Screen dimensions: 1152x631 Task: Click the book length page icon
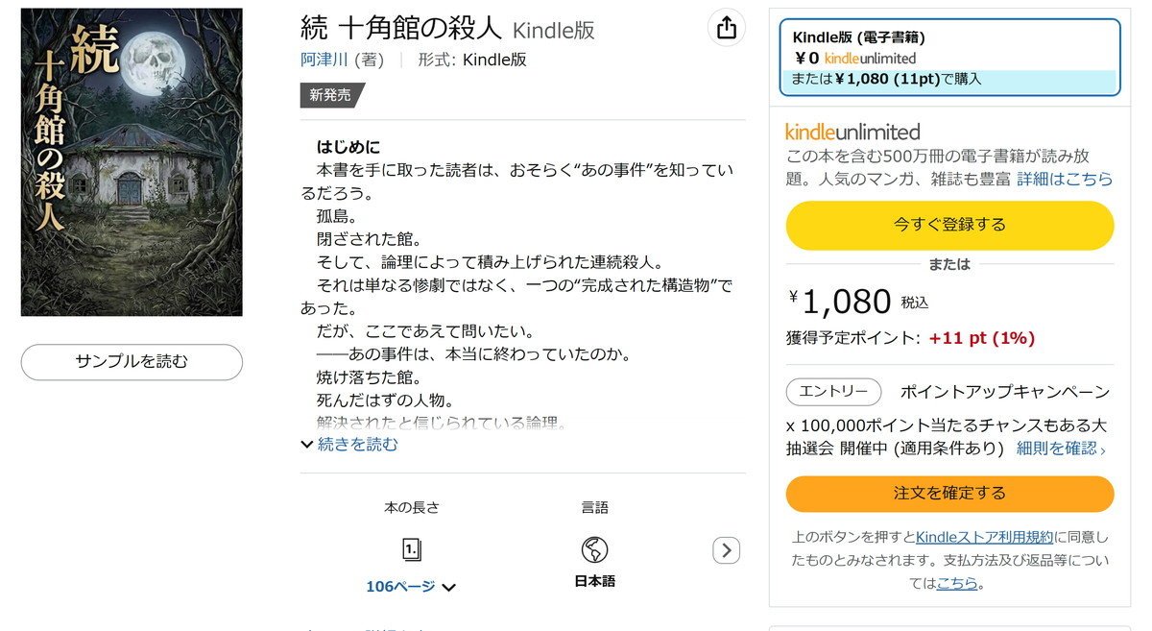pos(412,549)
